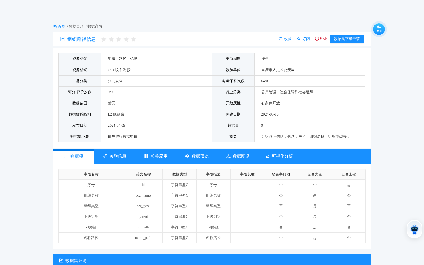Click the home arrow icon in breadcrumb
Screen dimensions: 424x265
click(x=55, y=26)
